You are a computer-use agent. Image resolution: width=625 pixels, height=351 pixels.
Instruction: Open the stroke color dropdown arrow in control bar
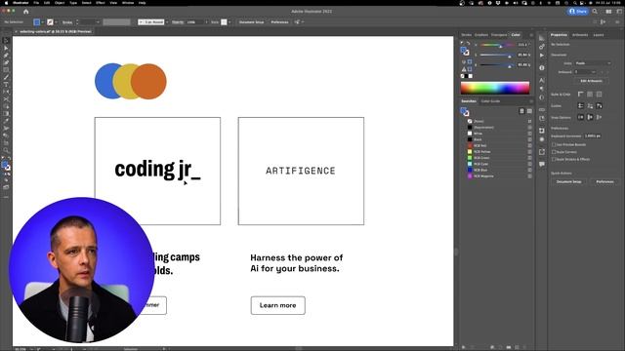click(x=56, y=22)
